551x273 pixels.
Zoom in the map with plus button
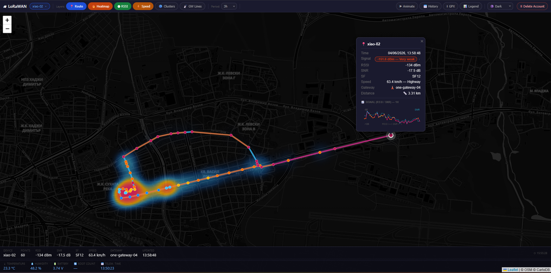coord(7,20)
